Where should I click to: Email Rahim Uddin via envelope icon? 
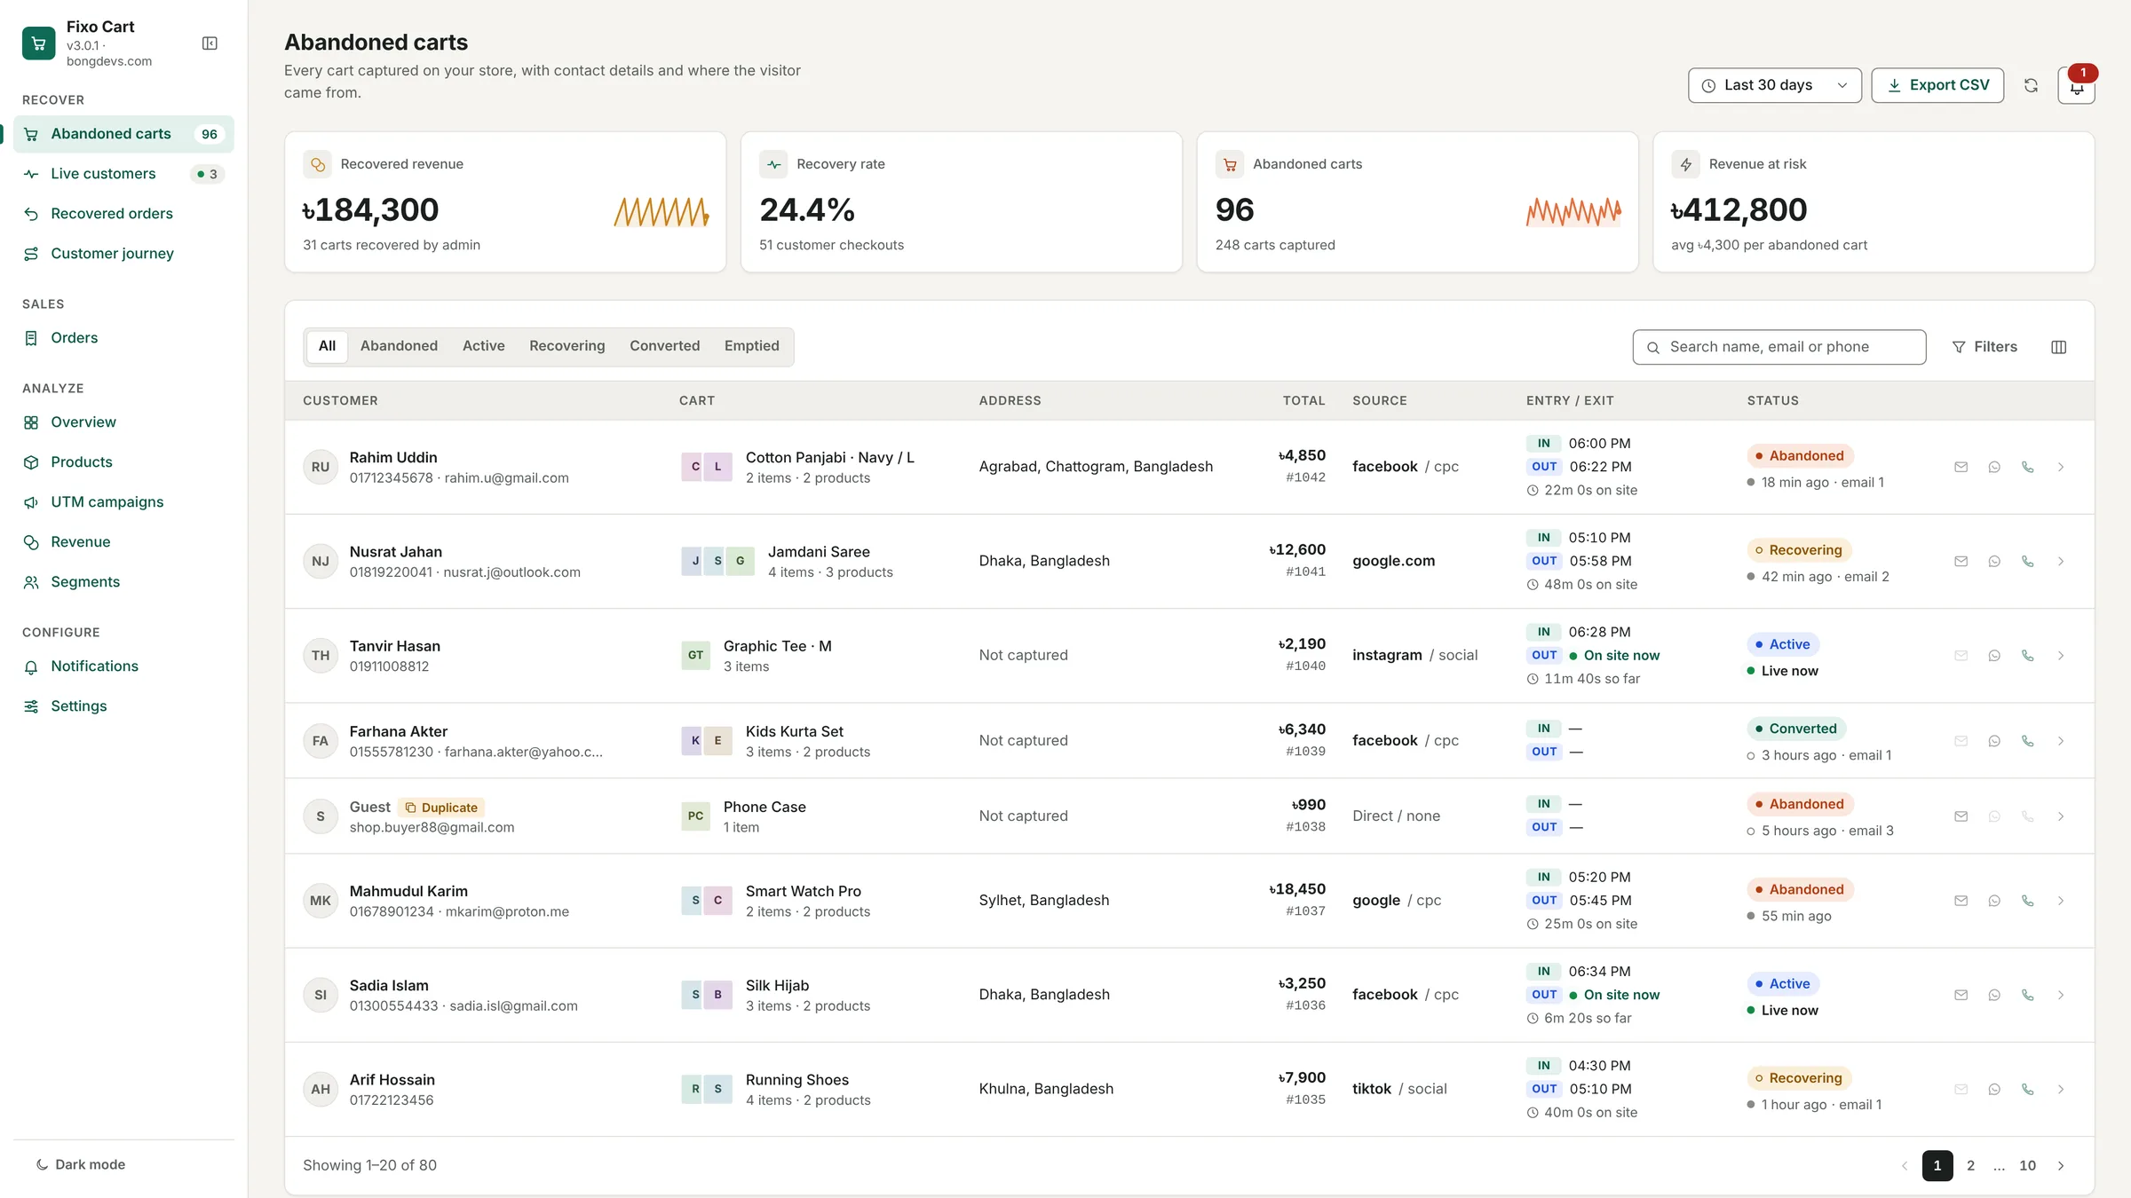[x=1961, y=467]
